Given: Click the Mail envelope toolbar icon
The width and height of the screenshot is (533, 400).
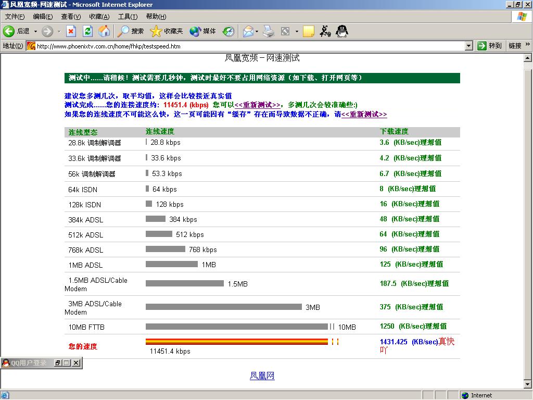Looking at the screenshot, I should [x=248, y=31].
